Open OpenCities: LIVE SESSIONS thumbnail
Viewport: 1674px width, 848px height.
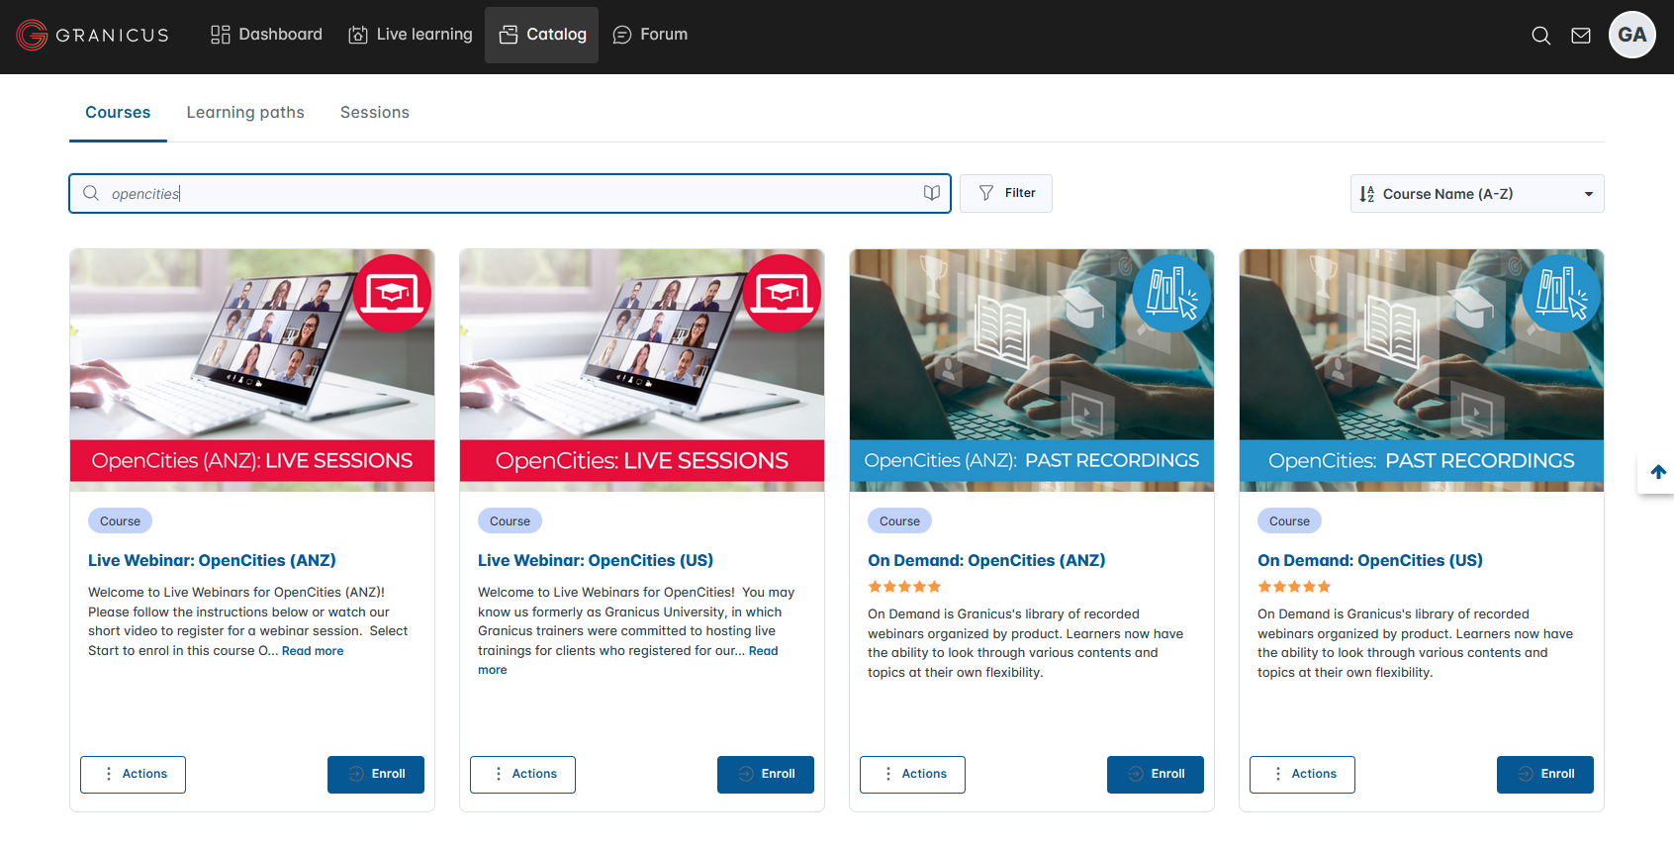tap(642, 370)
